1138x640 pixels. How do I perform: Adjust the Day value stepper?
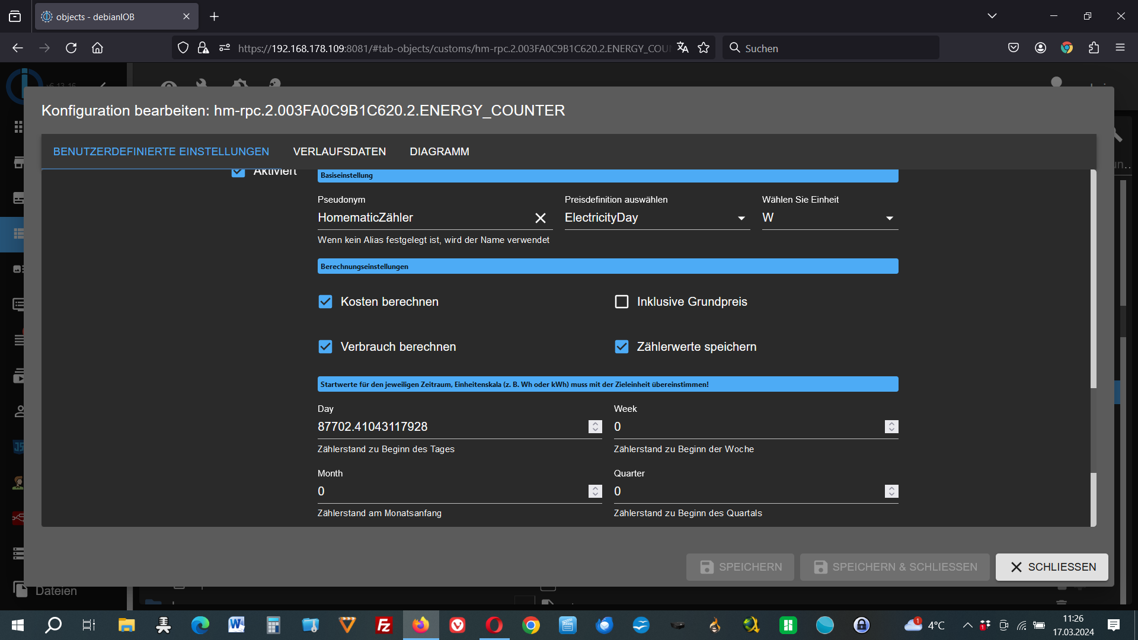(x=595, y=427)
